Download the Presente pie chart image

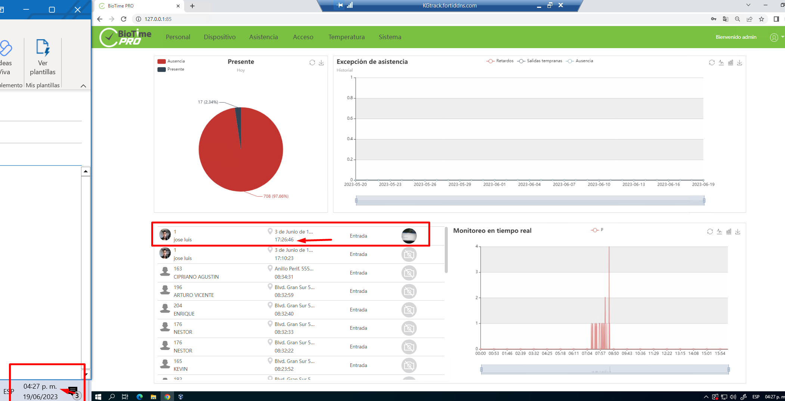tap(321, 63)
